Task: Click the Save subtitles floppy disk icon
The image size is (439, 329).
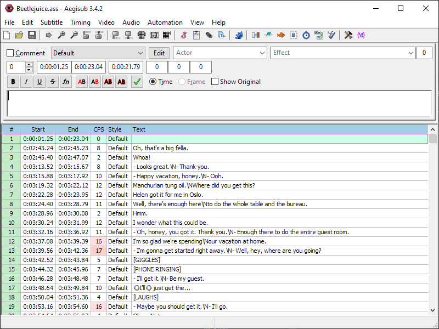Action: coord(32,35)
